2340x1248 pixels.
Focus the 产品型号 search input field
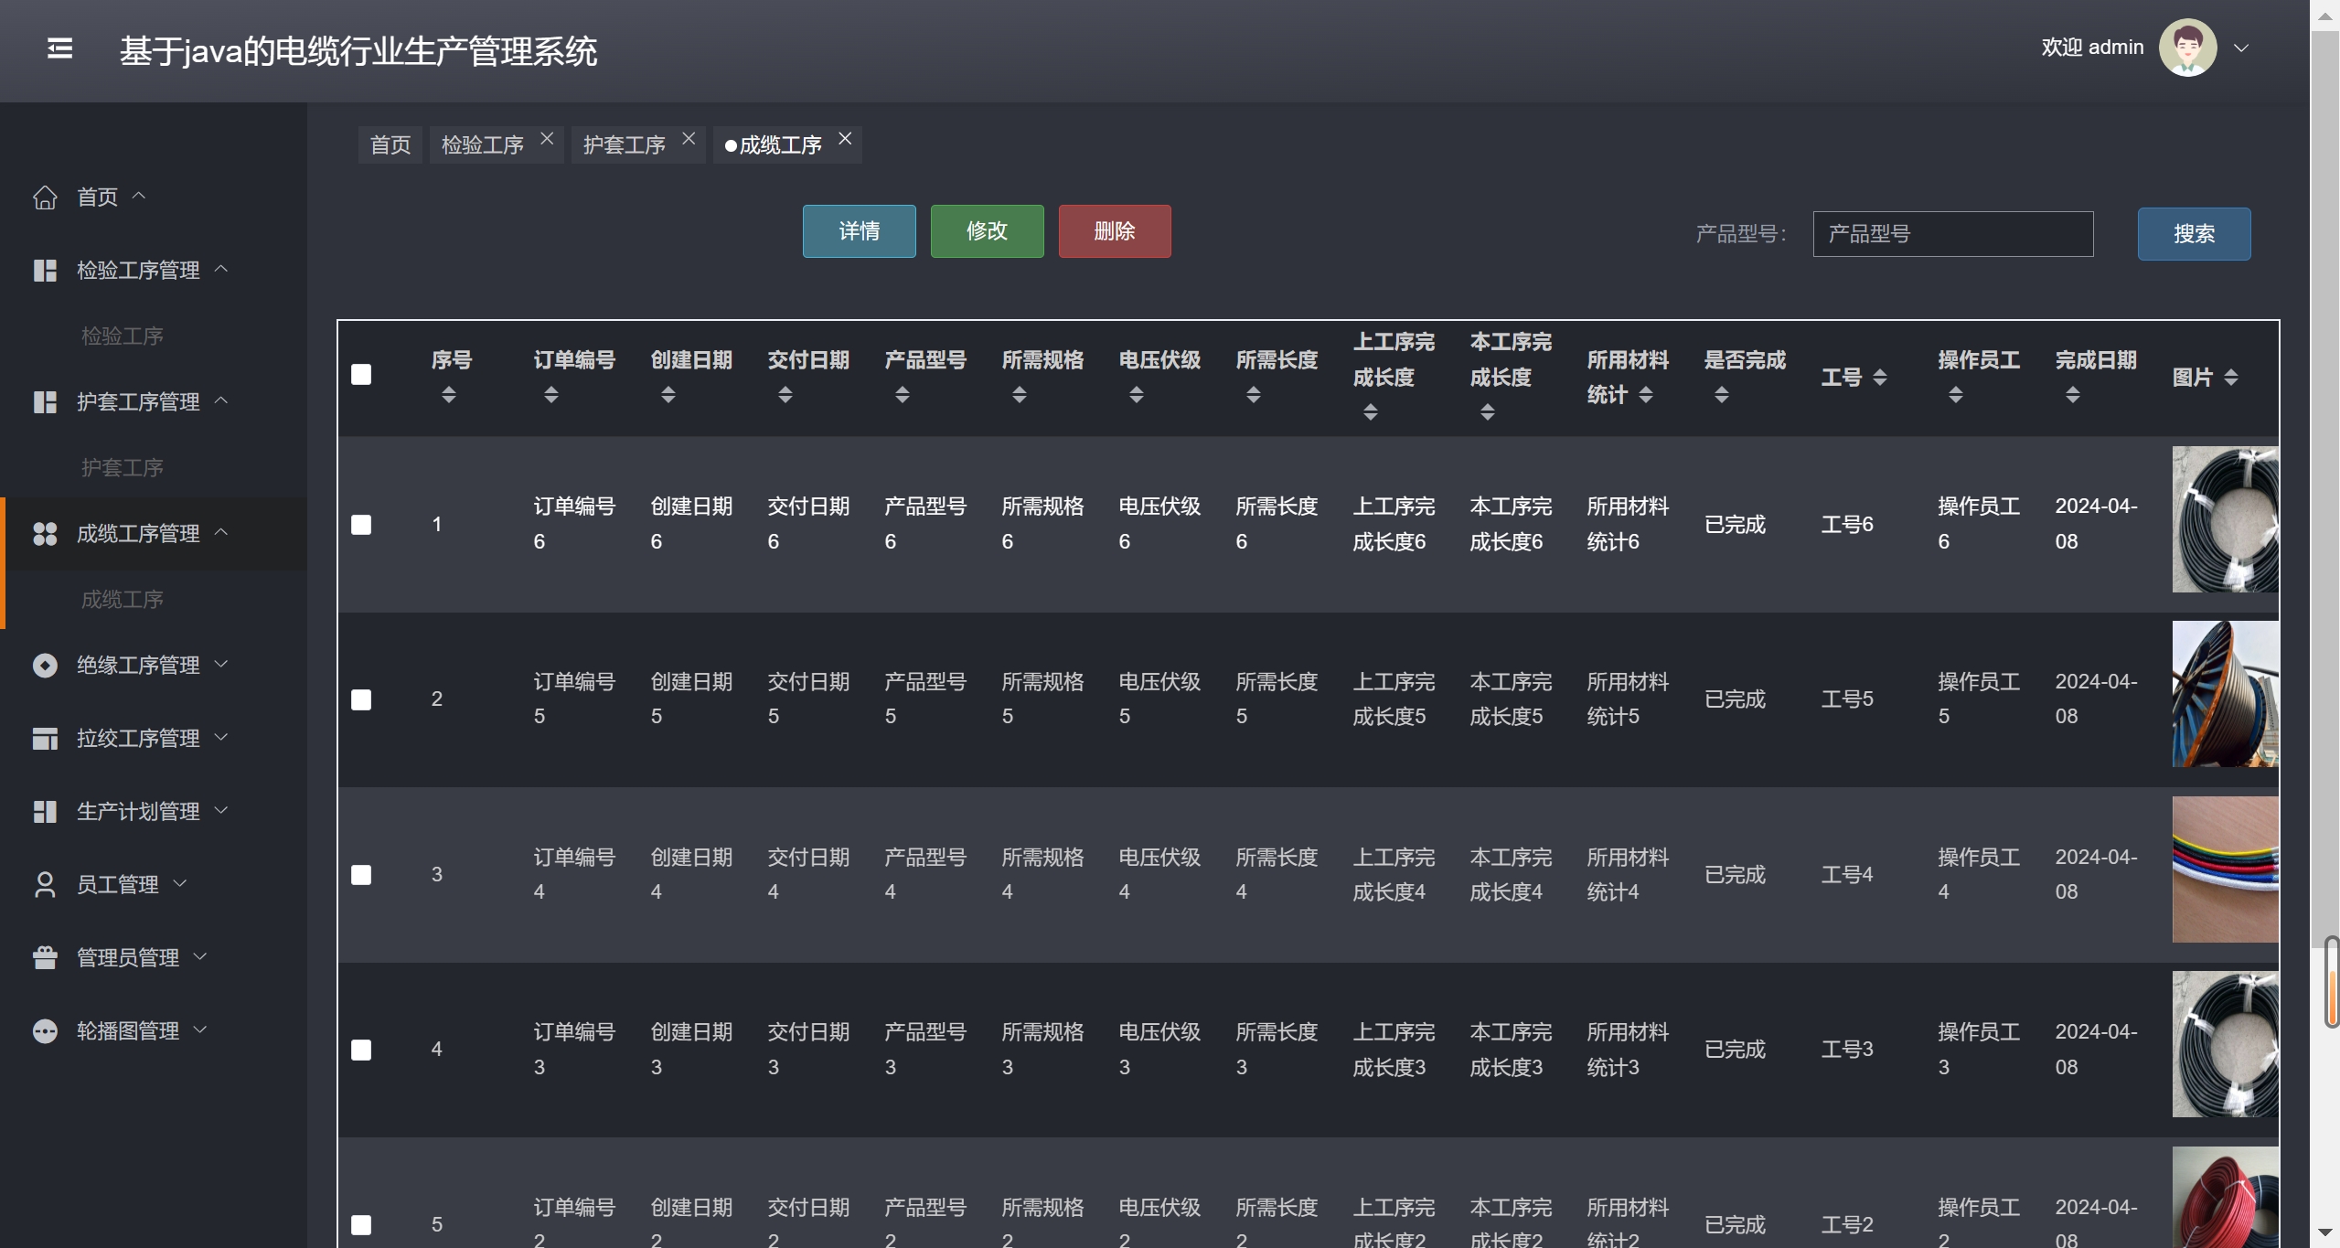pyautogui.click(x=1953, y=234)
